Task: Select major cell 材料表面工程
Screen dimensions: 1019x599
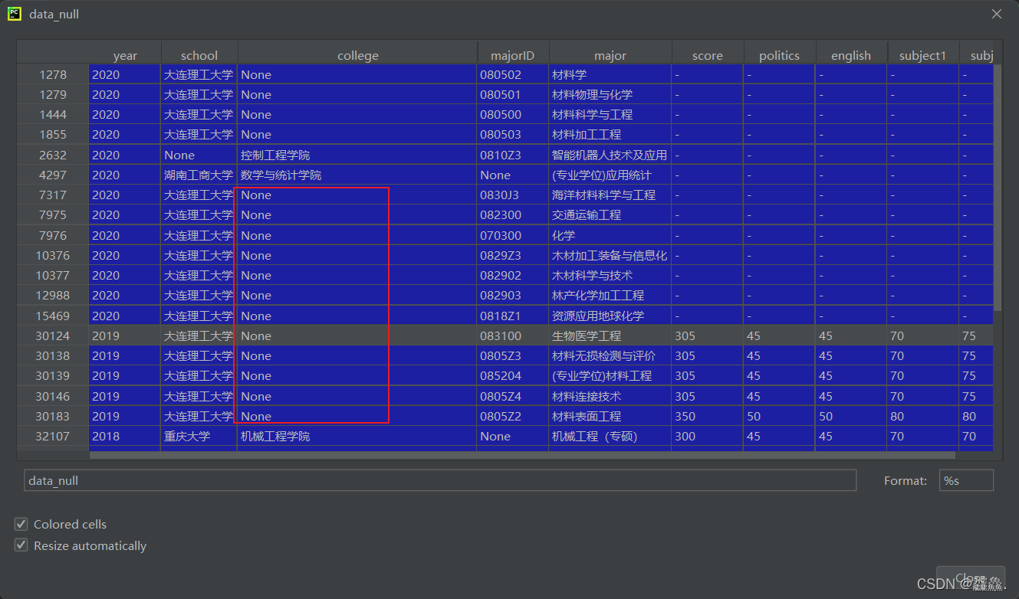Action: (610, 416)
